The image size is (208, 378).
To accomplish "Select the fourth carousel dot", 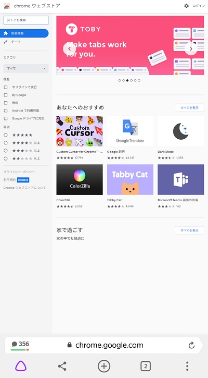I will 131,80.
